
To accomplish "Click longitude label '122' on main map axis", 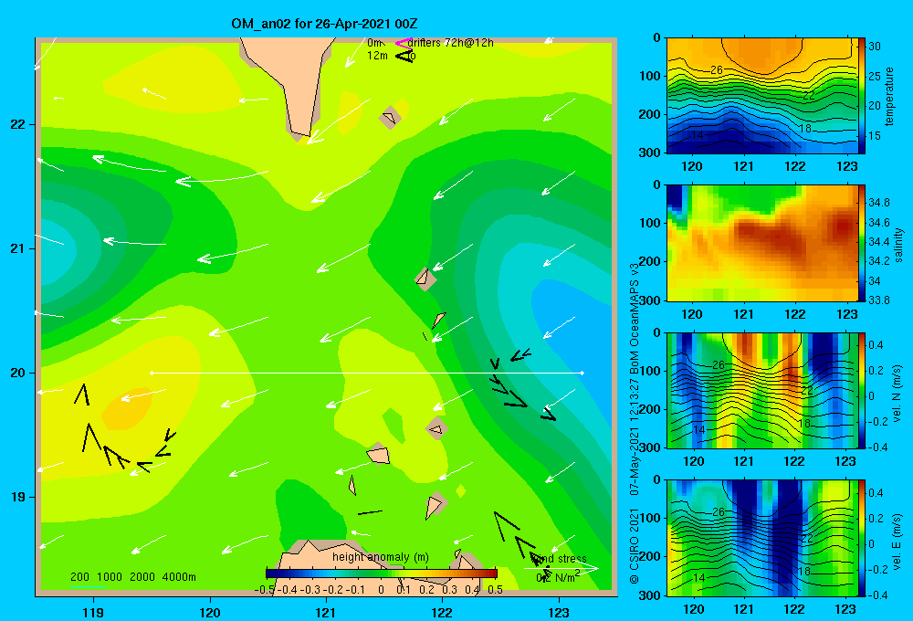I will pyautogui.click(x=442, y=612).
